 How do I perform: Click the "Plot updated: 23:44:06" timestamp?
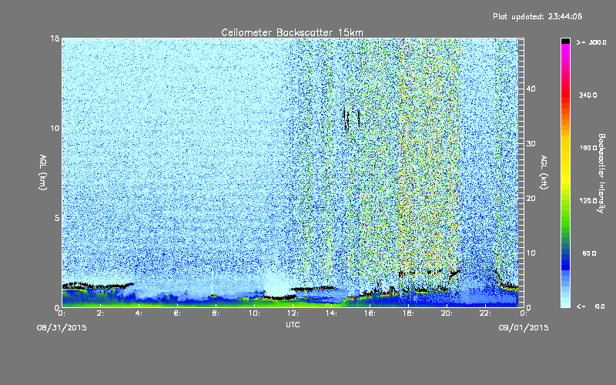coord(537,16)
